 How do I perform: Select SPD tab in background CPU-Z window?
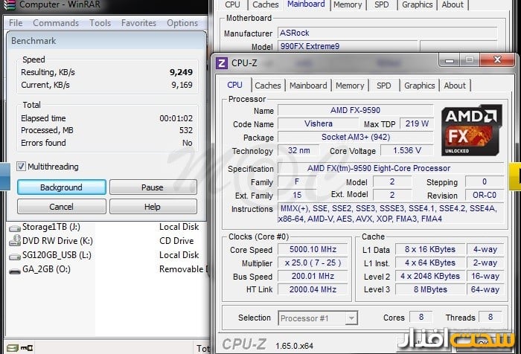click(381, 4)
